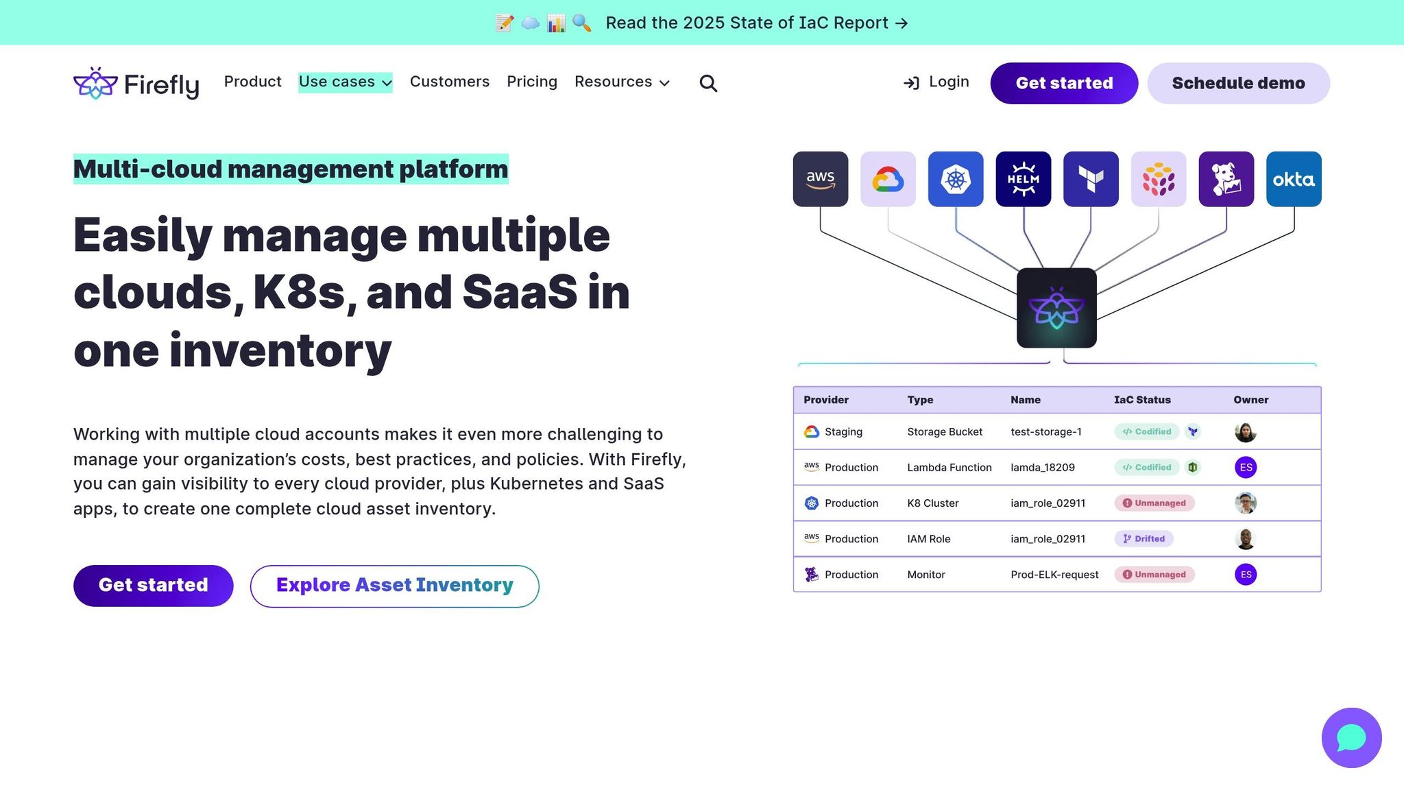Click the Login link

(949, 82)
